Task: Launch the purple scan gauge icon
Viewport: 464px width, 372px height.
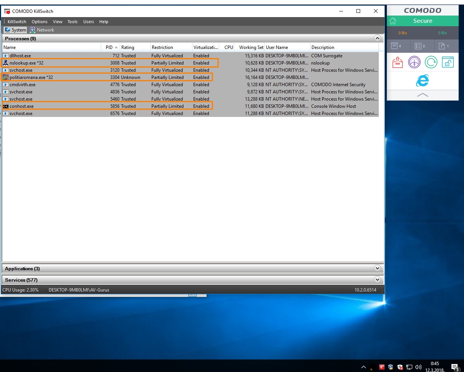Action: coord(414,62)
